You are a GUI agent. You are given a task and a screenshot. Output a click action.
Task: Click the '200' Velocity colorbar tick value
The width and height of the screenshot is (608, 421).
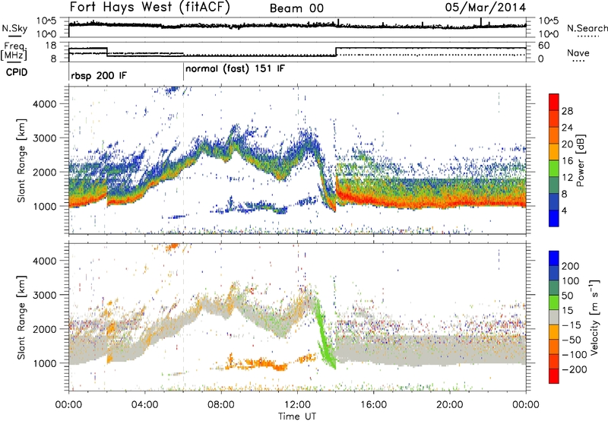571,266
